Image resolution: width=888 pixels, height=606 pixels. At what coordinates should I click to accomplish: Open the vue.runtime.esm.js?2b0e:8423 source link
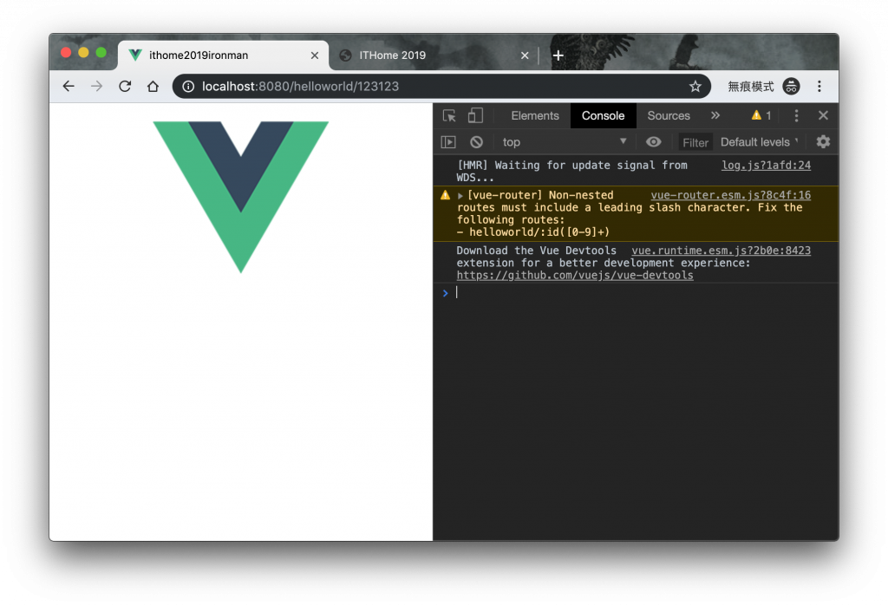721,251
